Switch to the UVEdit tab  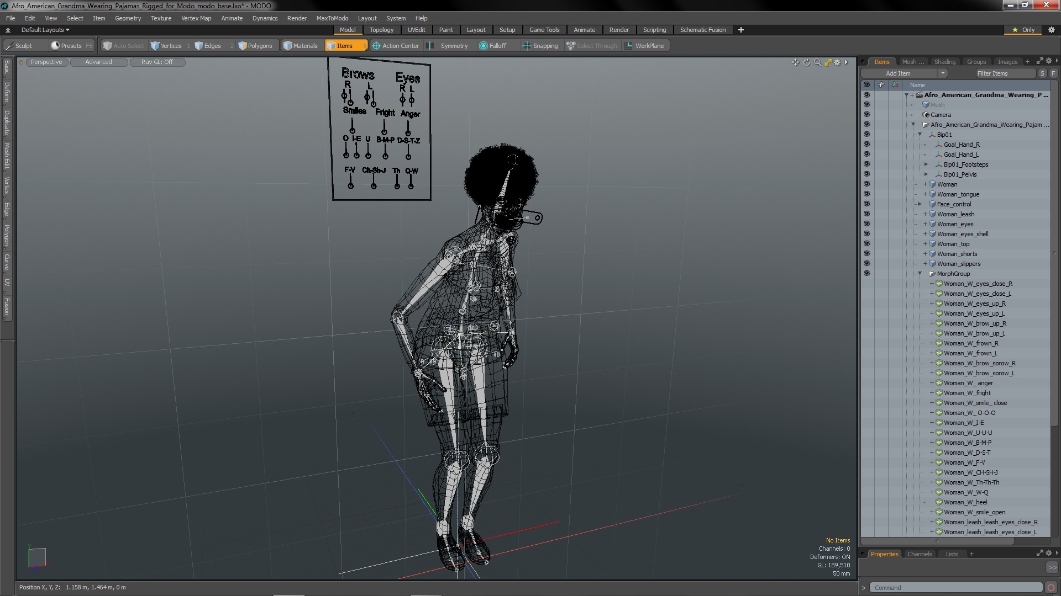(x=416, y=30)
